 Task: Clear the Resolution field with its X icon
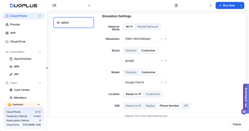click(x=166, y=39)
